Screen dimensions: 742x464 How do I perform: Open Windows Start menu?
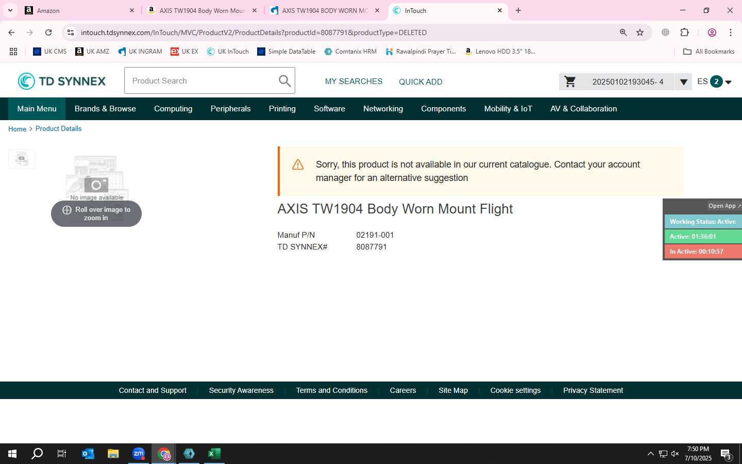[12, 454]
